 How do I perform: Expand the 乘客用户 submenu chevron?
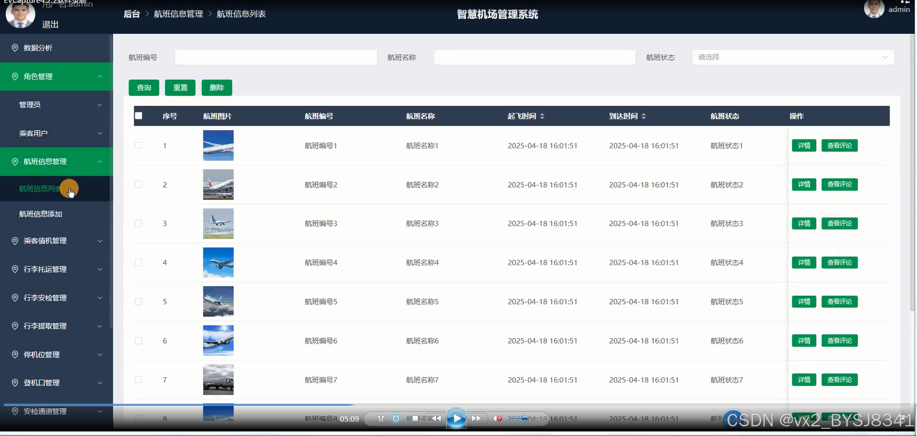coord(100,133)
